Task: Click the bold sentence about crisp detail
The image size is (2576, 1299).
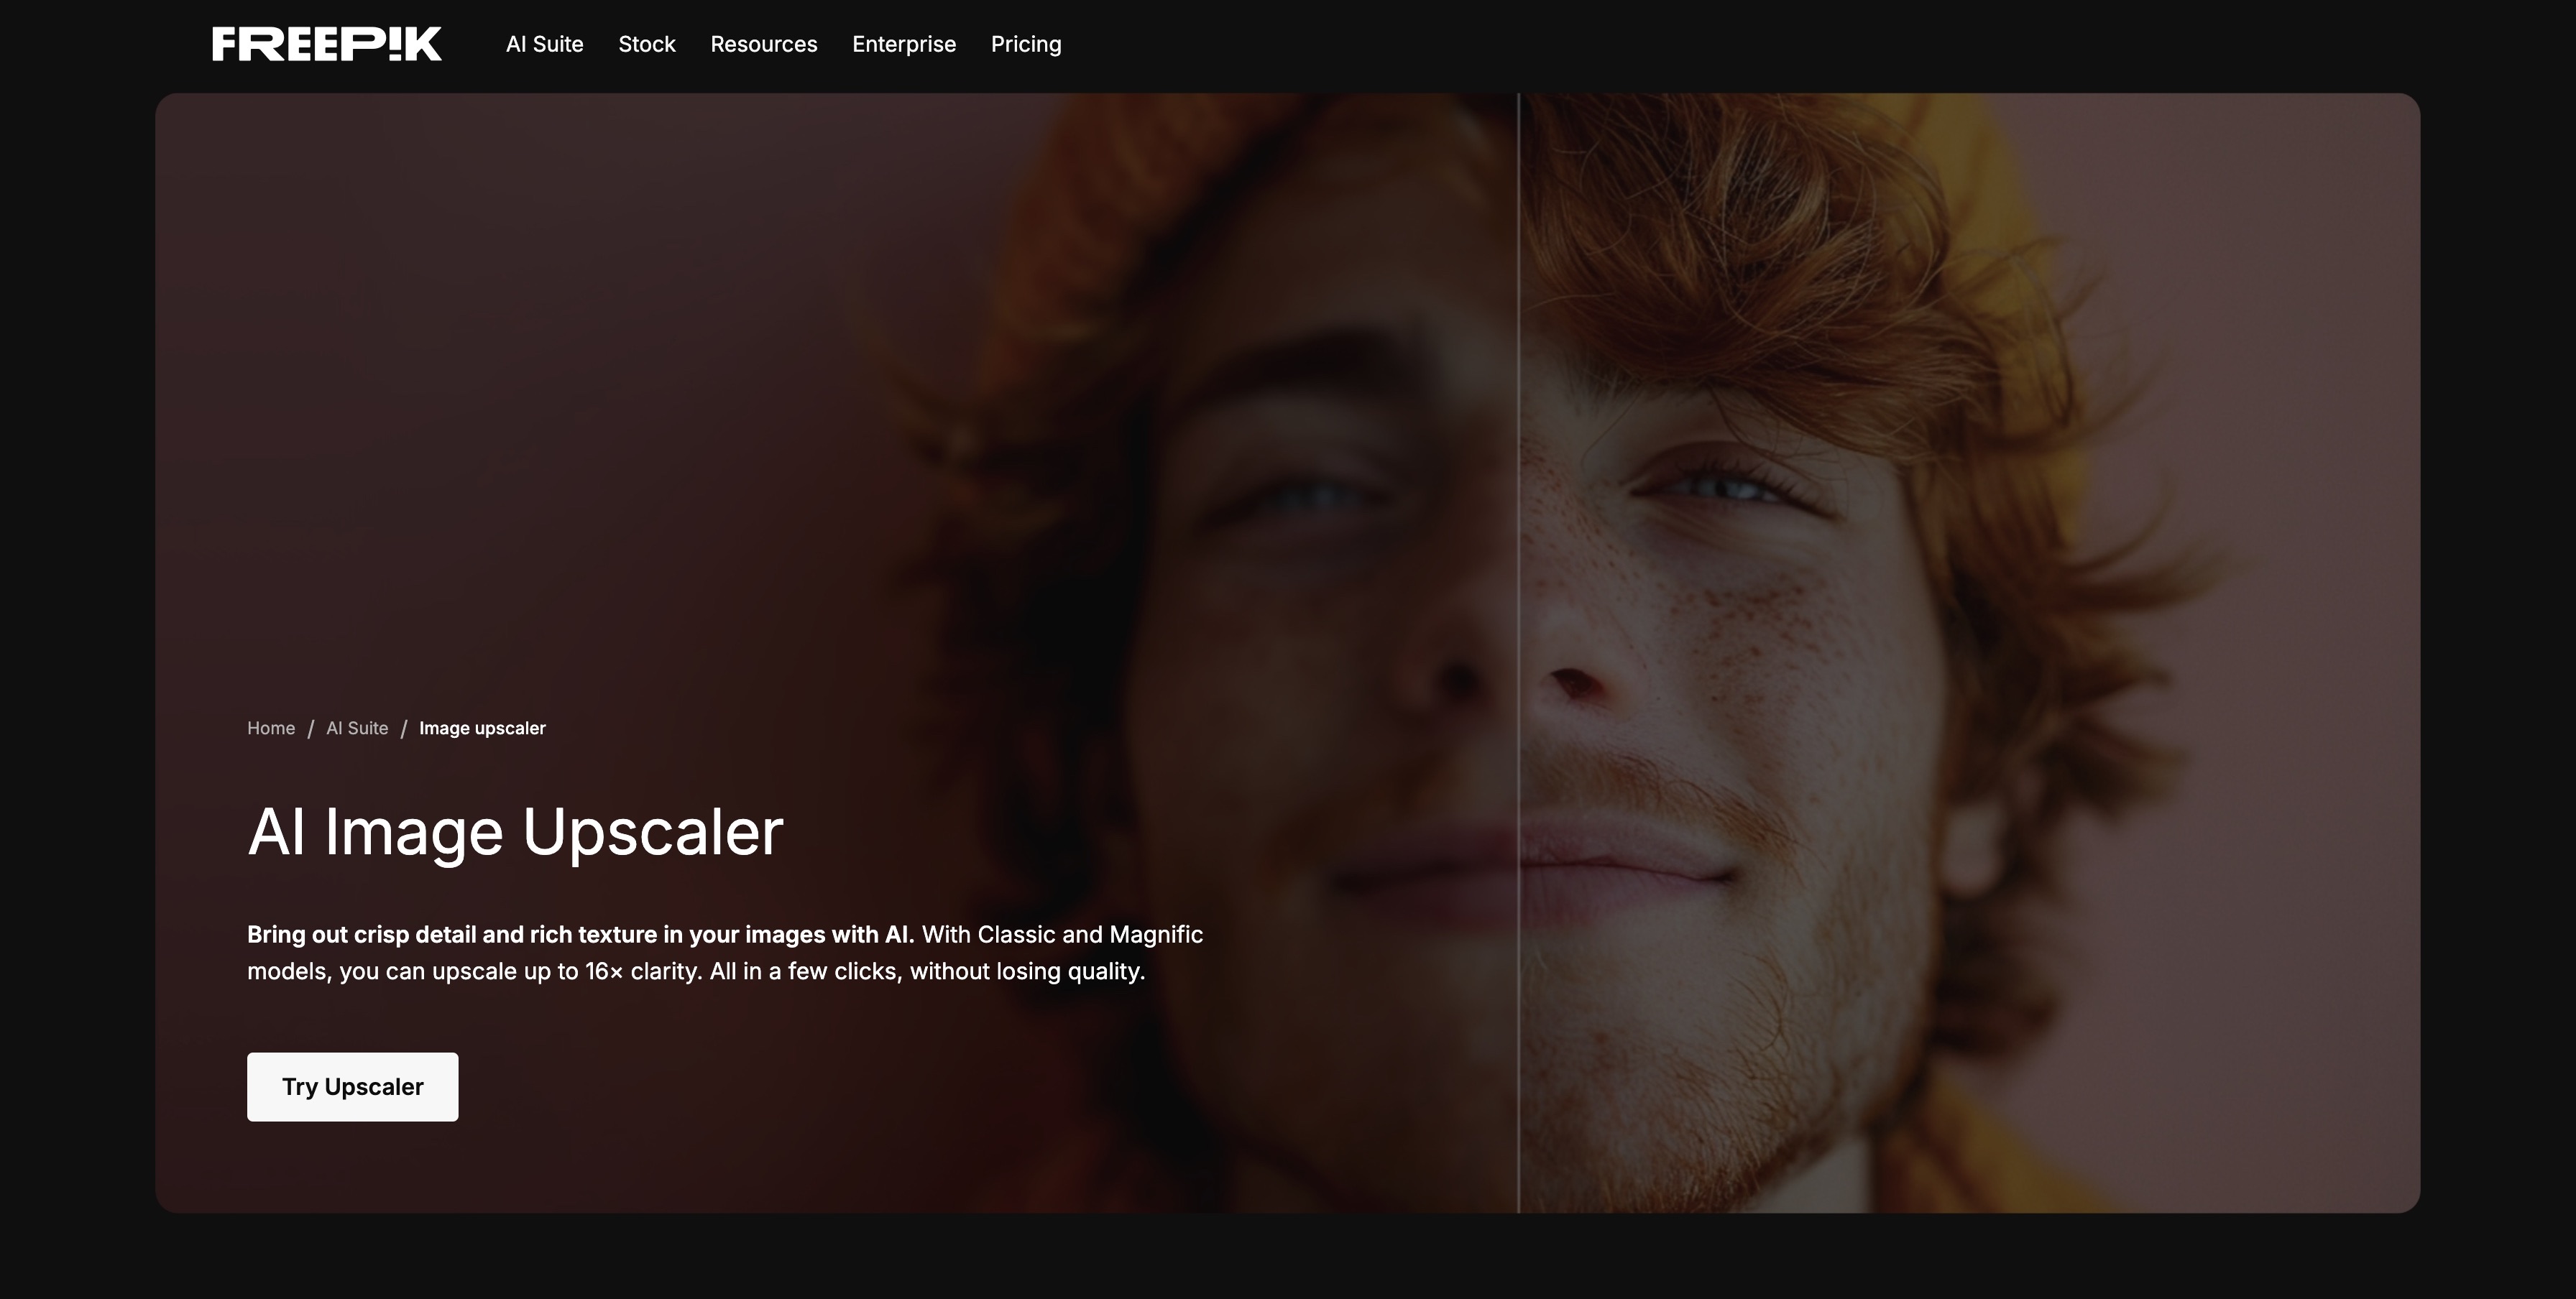Action: [580, 935]
